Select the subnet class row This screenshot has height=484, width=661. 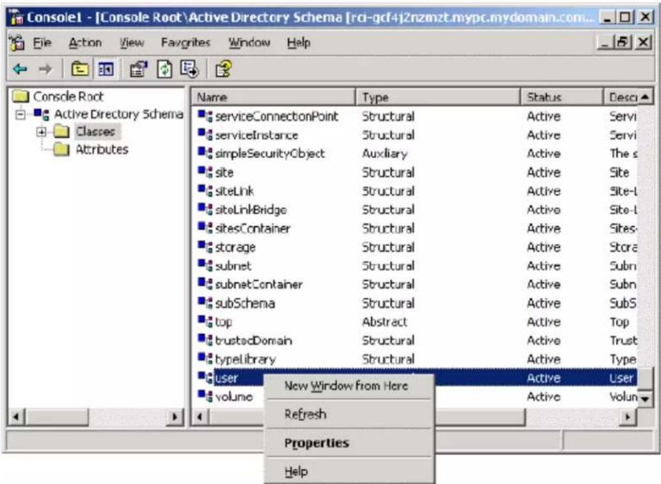414,265
